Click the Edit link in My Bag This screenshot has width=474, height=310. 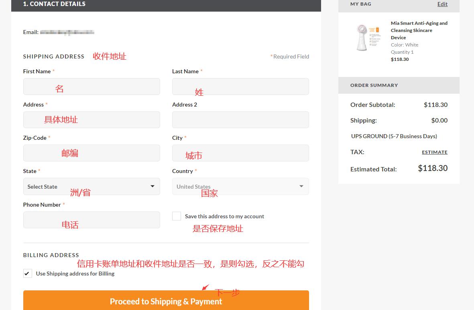(x=442, y=4)
